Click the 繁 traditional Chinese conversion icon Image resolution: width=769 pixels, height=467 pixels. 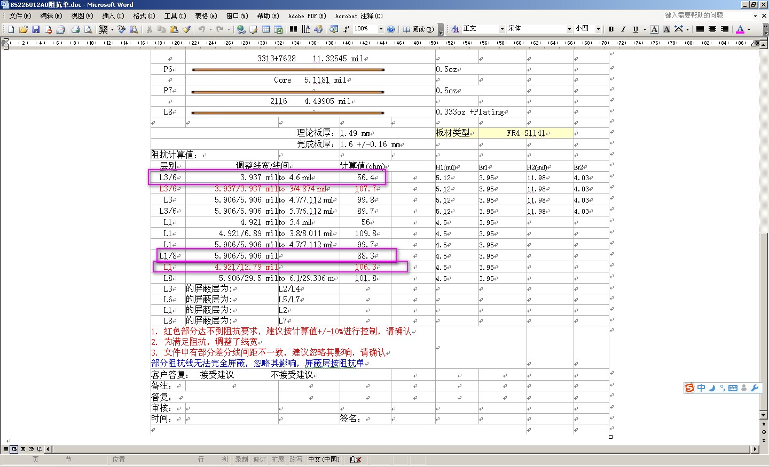tap(103, 29)
